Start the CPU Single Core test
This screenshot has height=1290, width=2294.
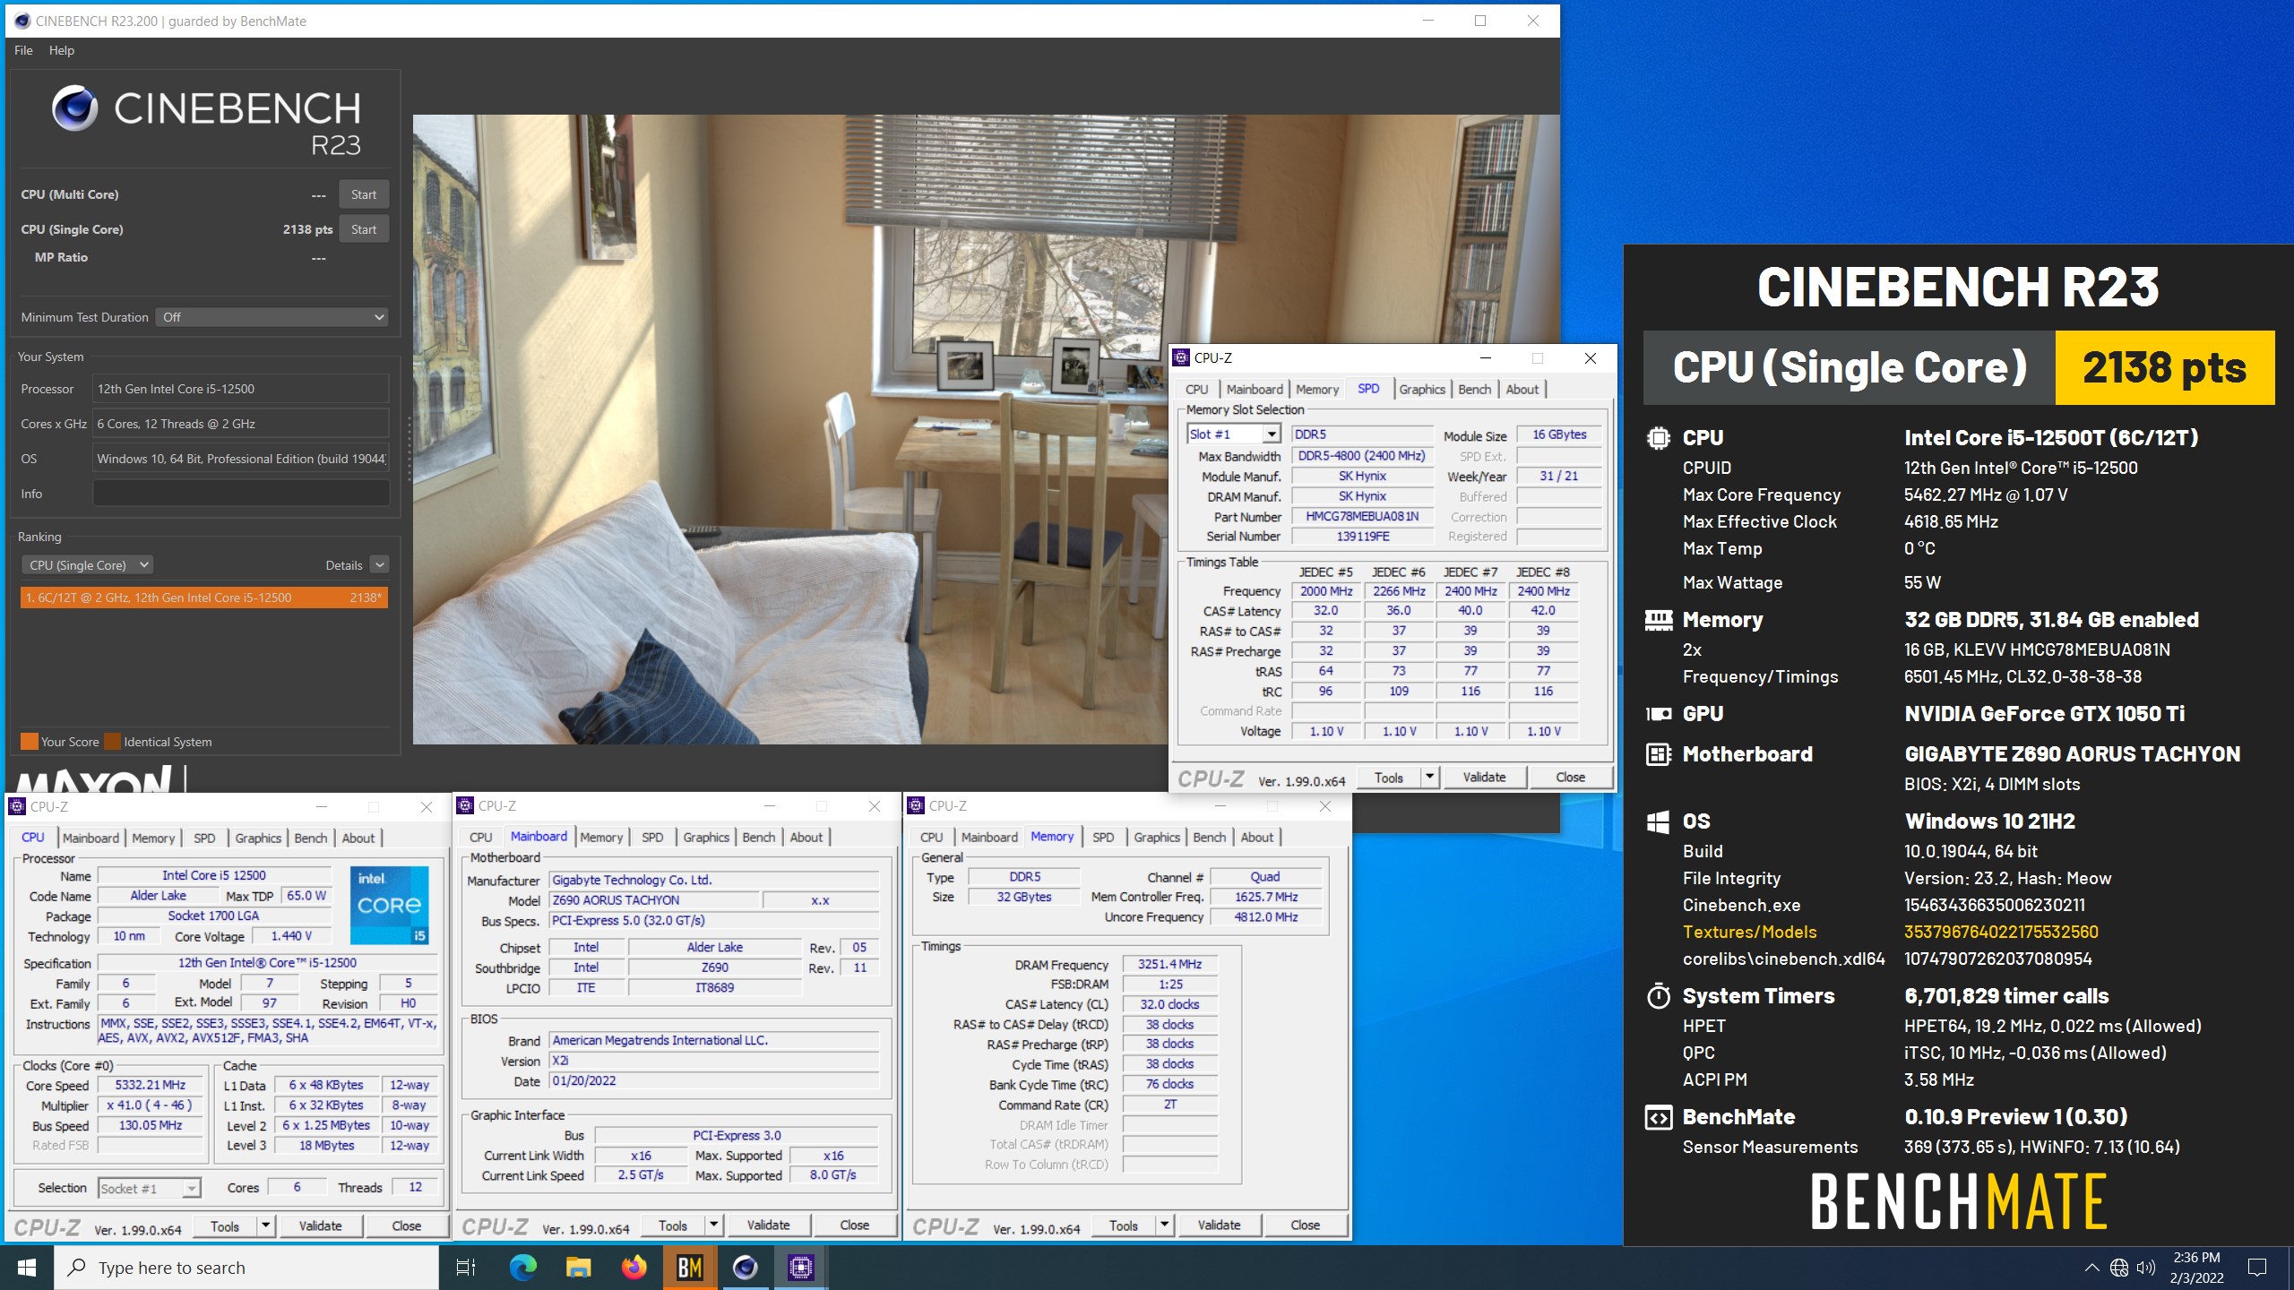point(363,229)
